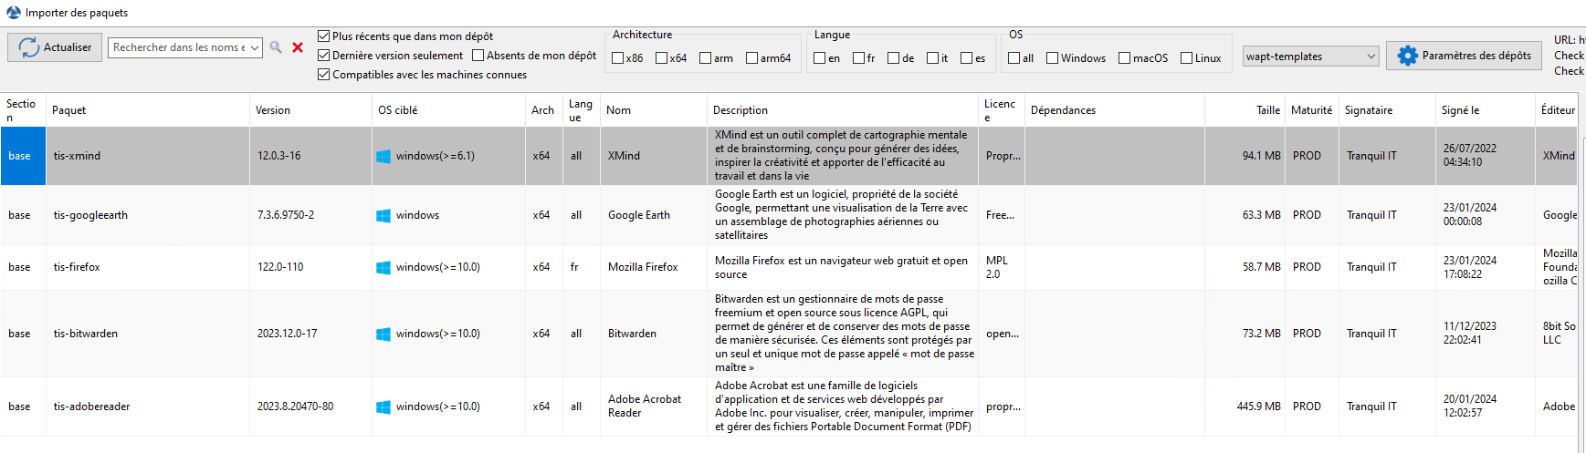Viewport: 1586px width, 453px height.
Task: Expand the package name search dropdown arrow
Action: click(255, 47)
